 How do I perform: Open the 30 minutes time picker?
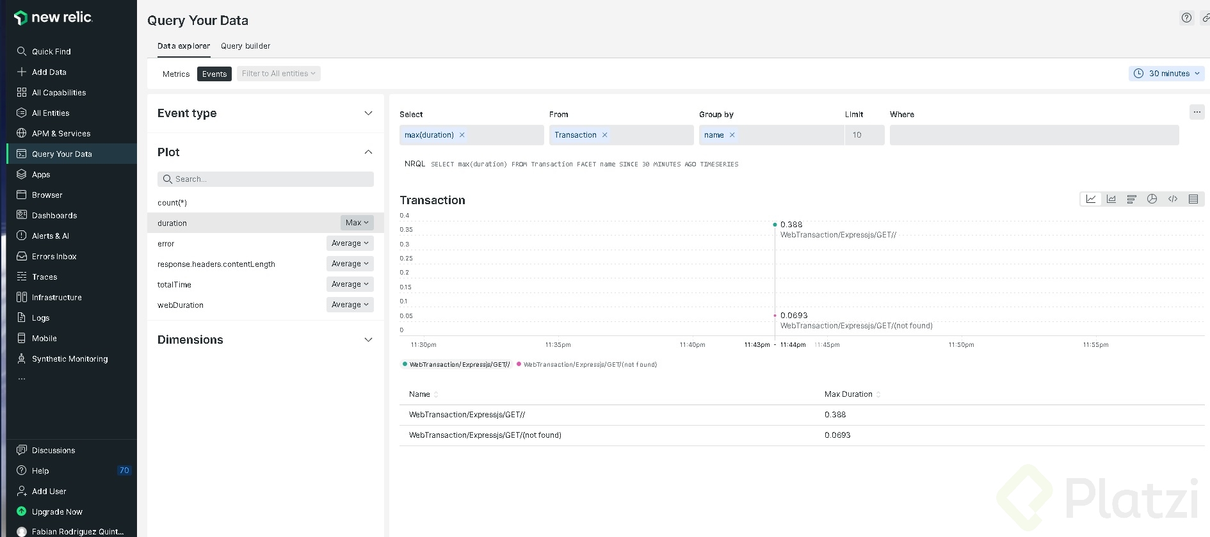(x=1166, y=74)
